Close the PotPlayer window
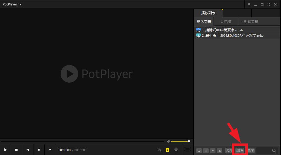The height and width of the screenshot is (155, 281). 275,4
